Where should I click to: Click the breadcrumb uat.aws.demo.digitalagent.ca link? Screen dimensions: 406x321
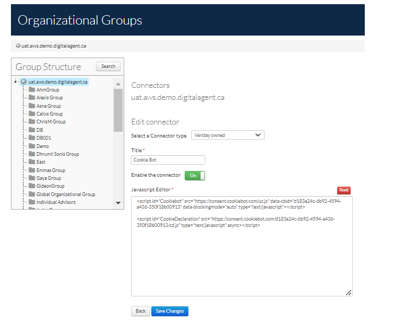click(54, 46)
